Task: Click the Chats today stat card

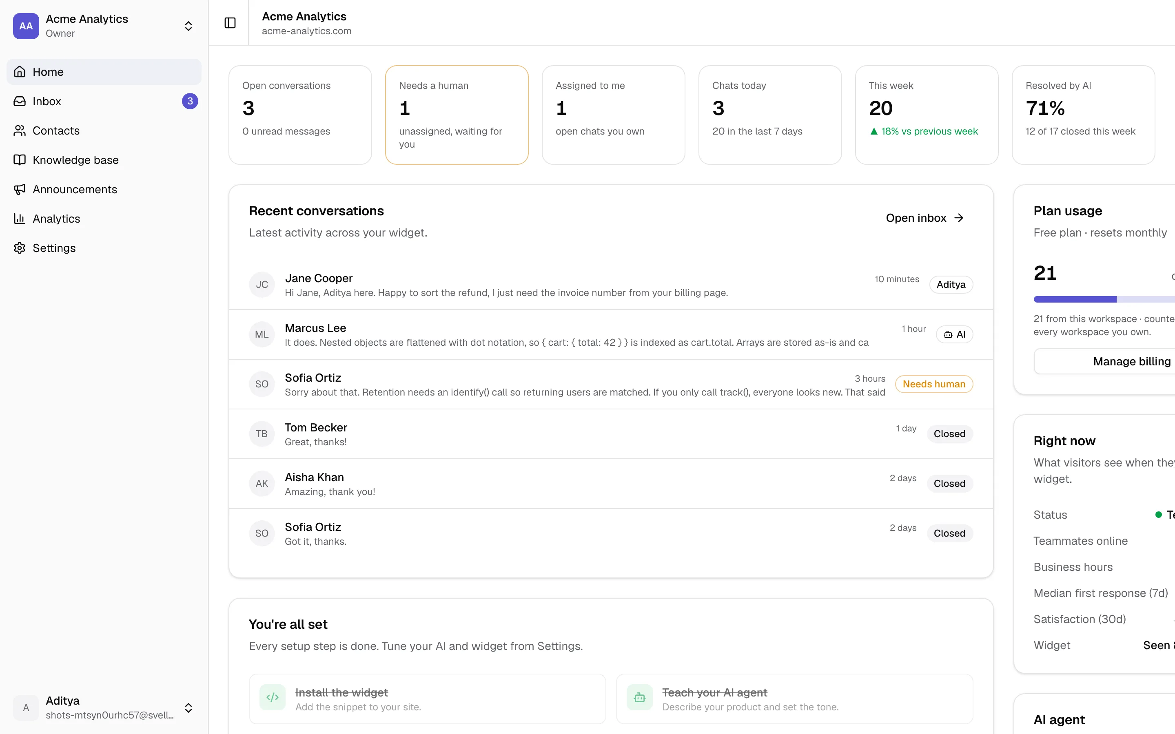Action: (769, 115)
